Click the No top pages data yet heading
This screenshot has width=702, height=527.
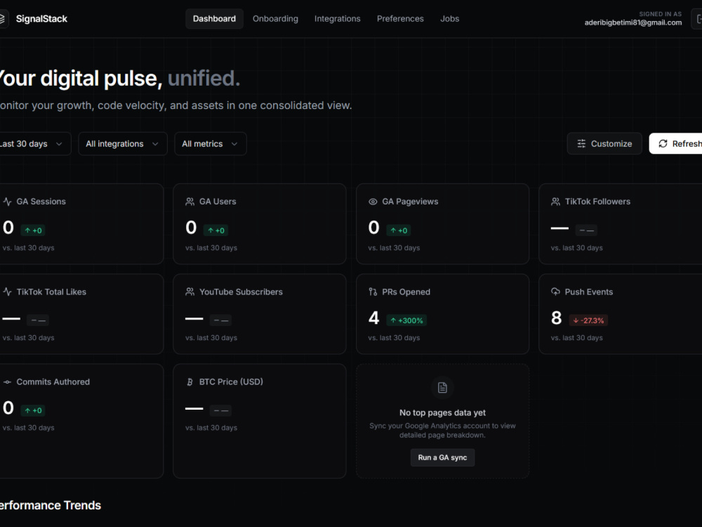(x=442, y=412)
